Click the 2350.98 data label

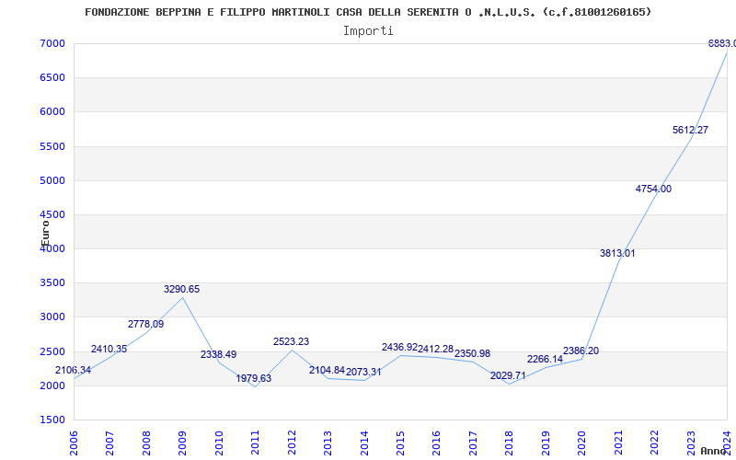tap(472, 353)
